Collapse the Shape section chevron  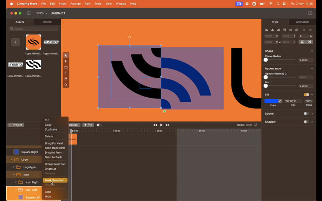point(312,51)
